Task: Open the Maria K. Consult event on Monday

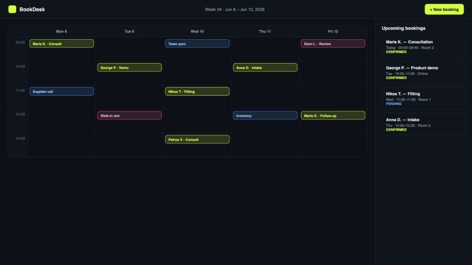Action: coord(61,44)
